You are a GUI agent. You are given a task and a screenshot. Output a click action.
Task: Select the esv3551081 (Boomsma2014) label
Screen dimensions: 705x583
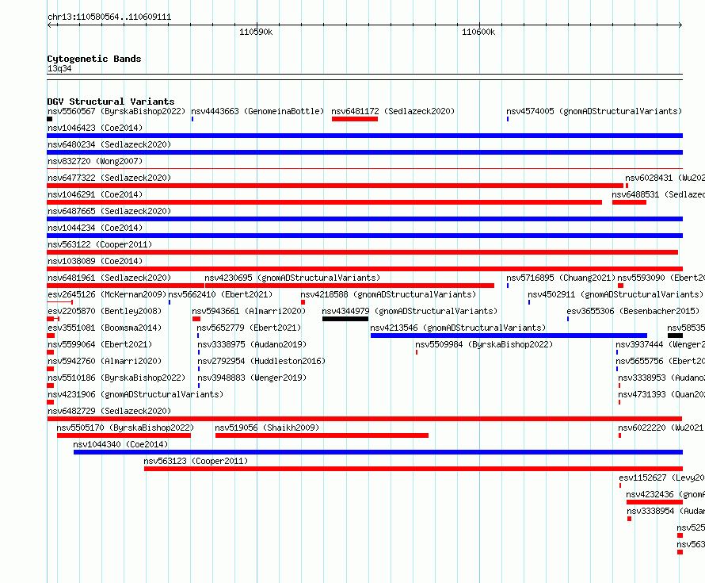(x=105, y=328)
